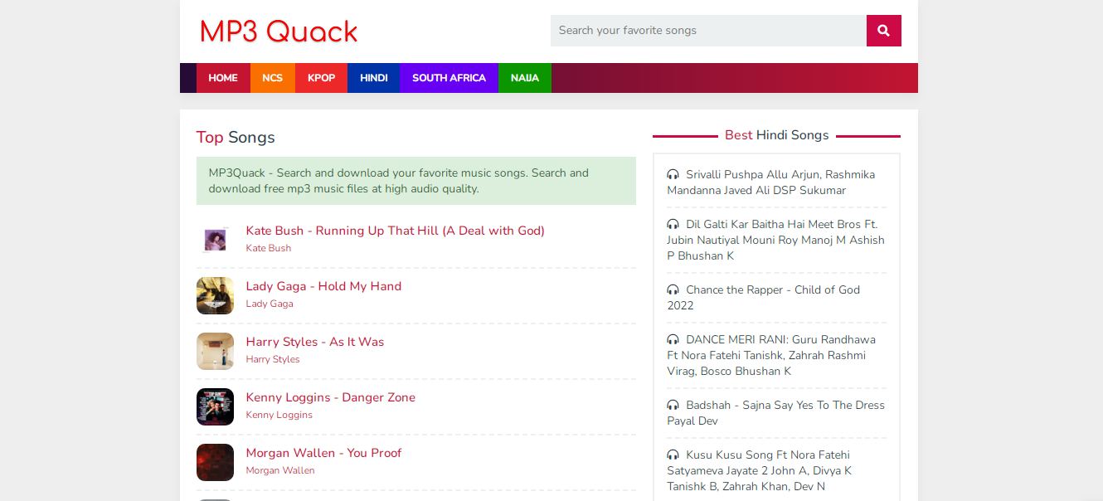Click the green MP3Quack description banner text
Screen dimensions: 1103x501
point(399,181)
